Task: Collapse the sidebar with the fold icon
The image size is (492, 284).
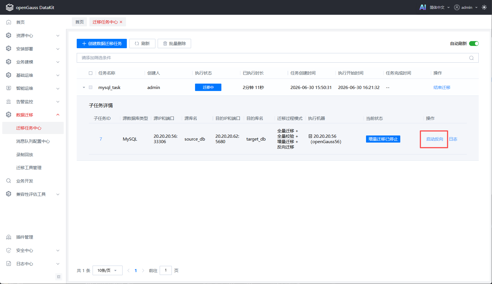Action: [x=59, y=277]
